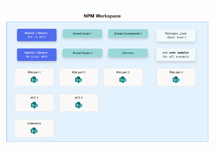217x152 pixels.
Task: Click the SPFx icon in Web part 3
Action: (123, 80)
